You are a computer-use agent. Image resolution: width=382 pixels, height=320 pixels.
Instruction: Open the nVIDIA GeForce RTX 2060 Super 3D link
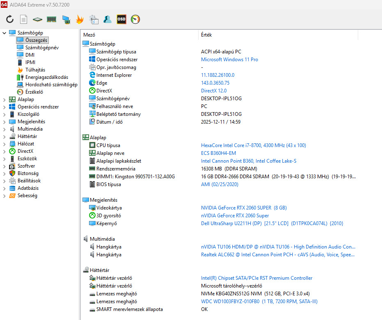[235, 216]
